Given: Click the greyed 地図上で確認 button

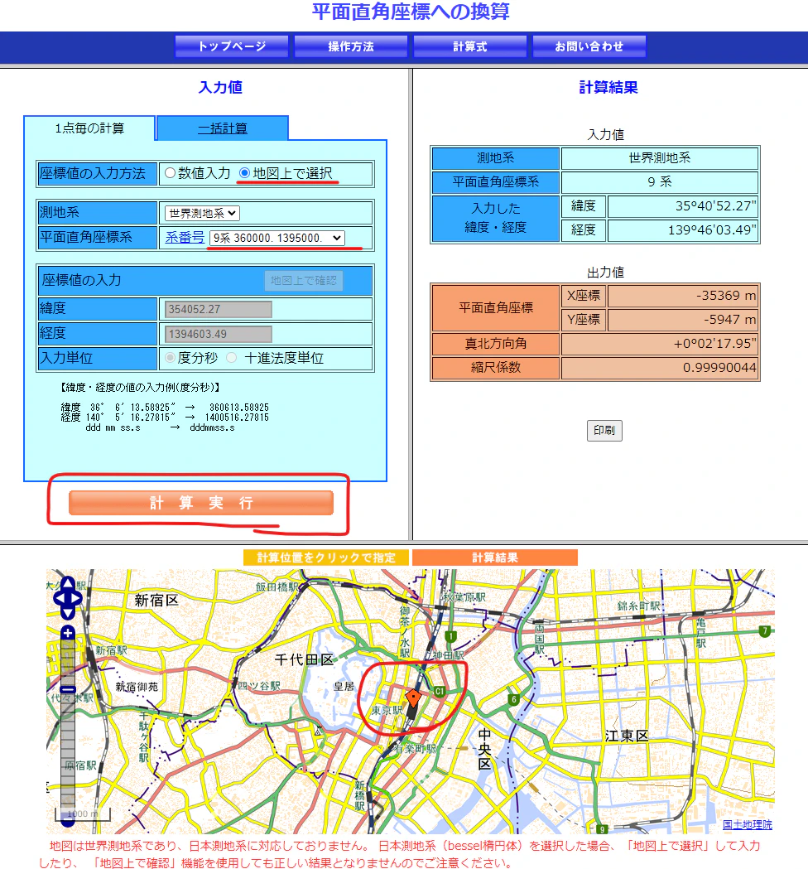Looking at the screenshot, I should 304,281.
